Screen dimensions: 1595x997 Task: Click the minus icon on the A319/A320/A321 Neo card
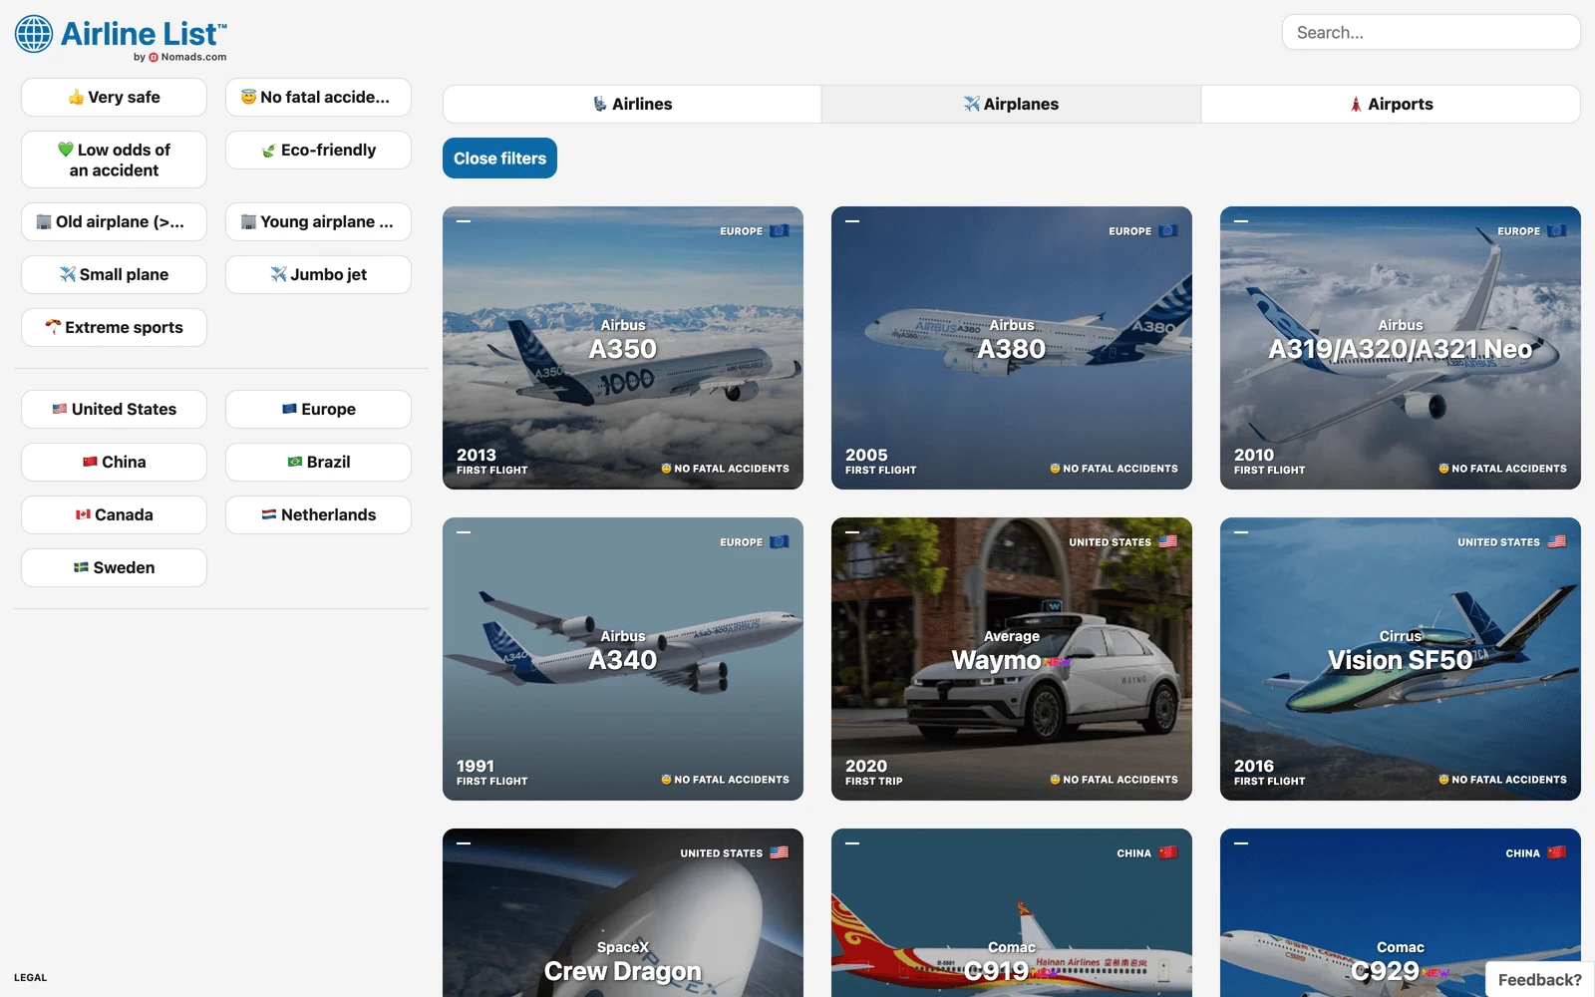pyautogui.click(x=1241, y=221)
